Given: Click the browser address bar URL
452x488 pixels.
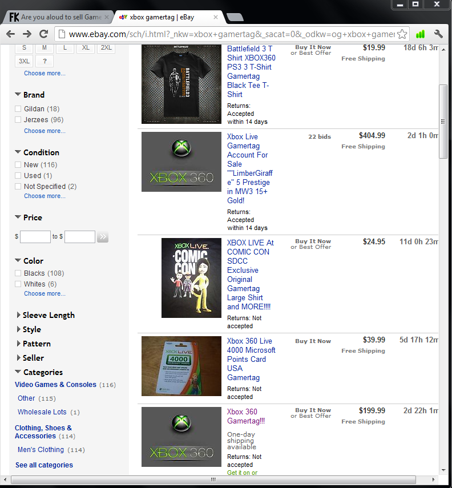Looking at the screenshot, I should pos(232,34).
